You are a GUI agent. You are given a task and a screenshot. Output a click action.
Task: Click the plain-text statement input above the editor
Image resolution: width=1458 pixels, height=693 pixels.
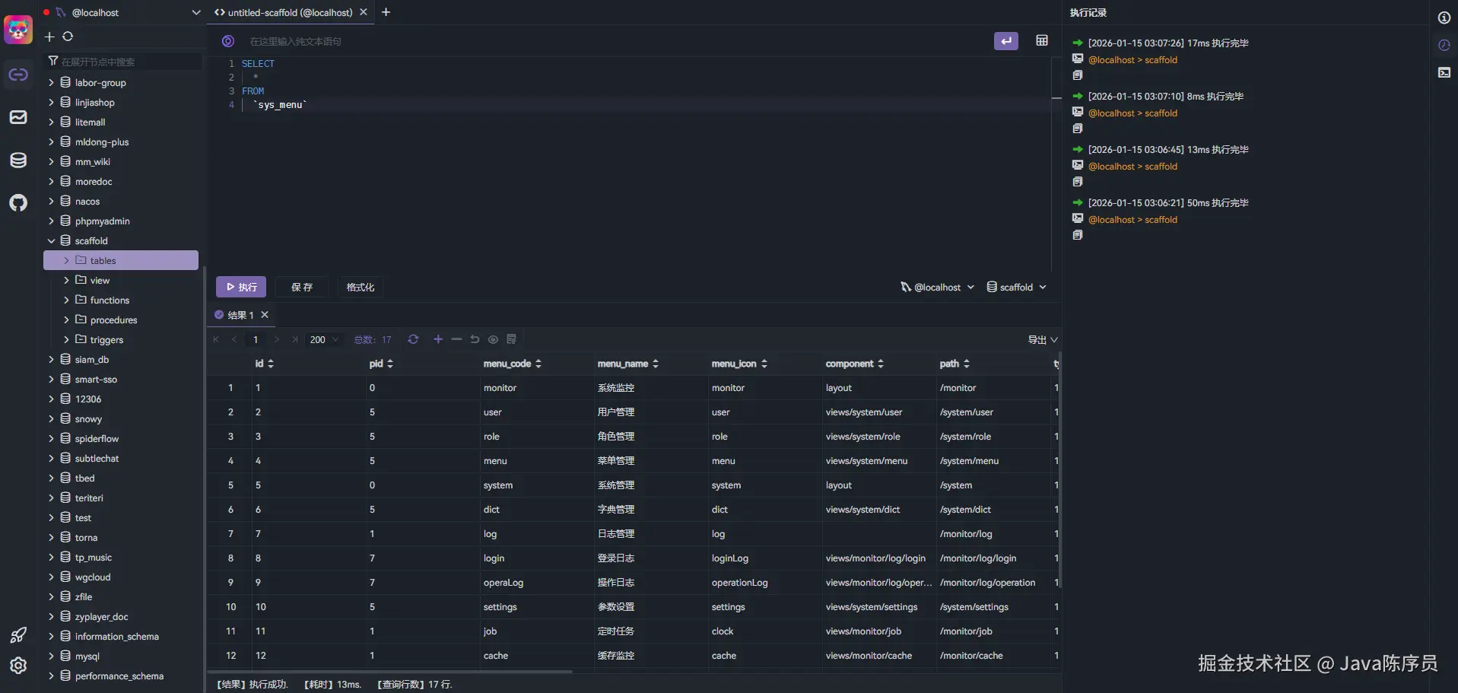click(616, 41)
